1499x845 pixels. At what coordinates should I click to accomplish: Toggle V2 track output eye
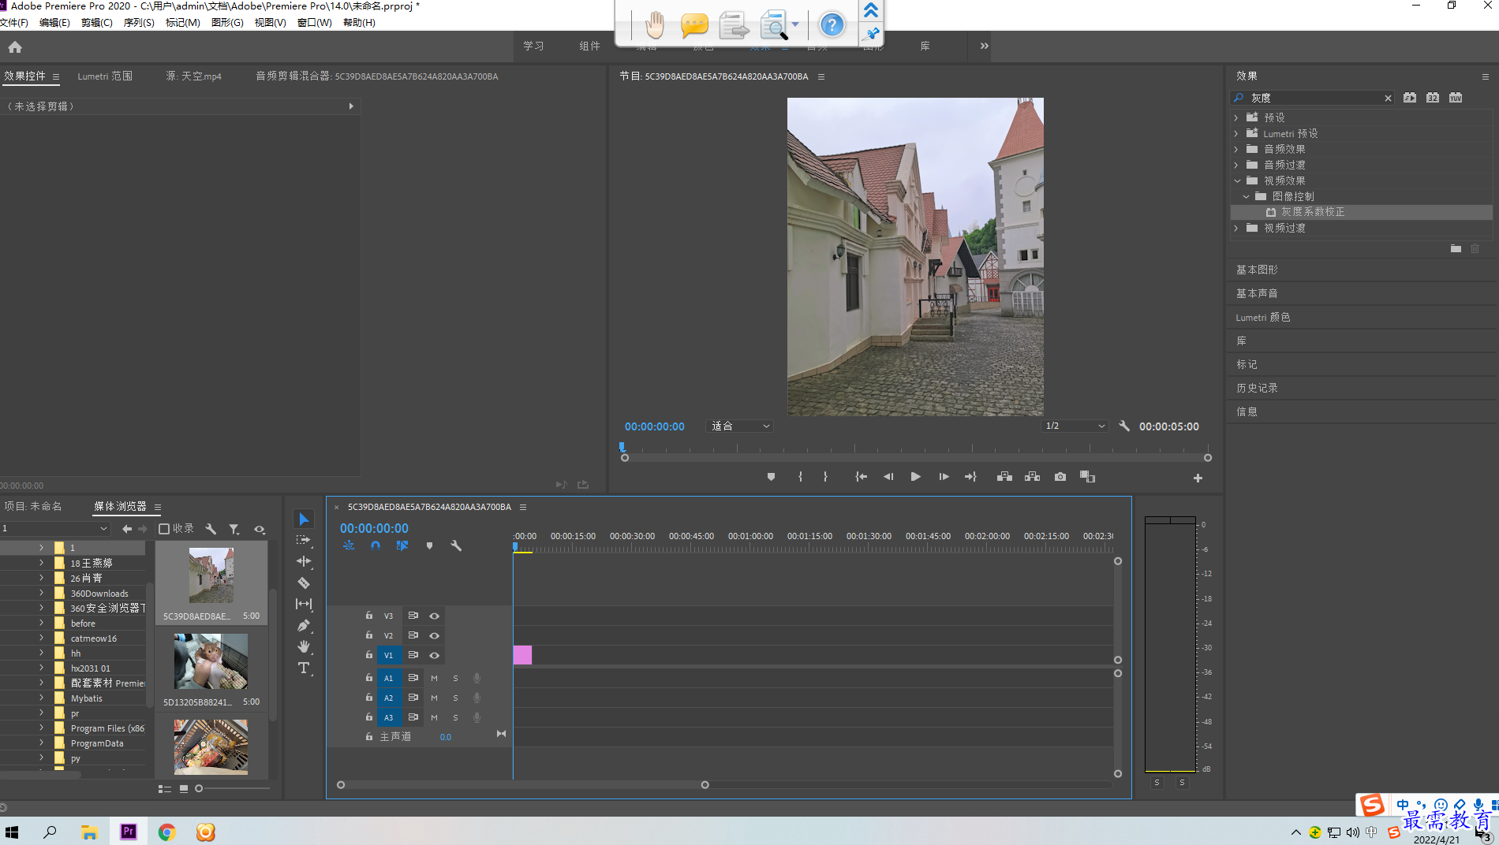click(x=434, y=635)
